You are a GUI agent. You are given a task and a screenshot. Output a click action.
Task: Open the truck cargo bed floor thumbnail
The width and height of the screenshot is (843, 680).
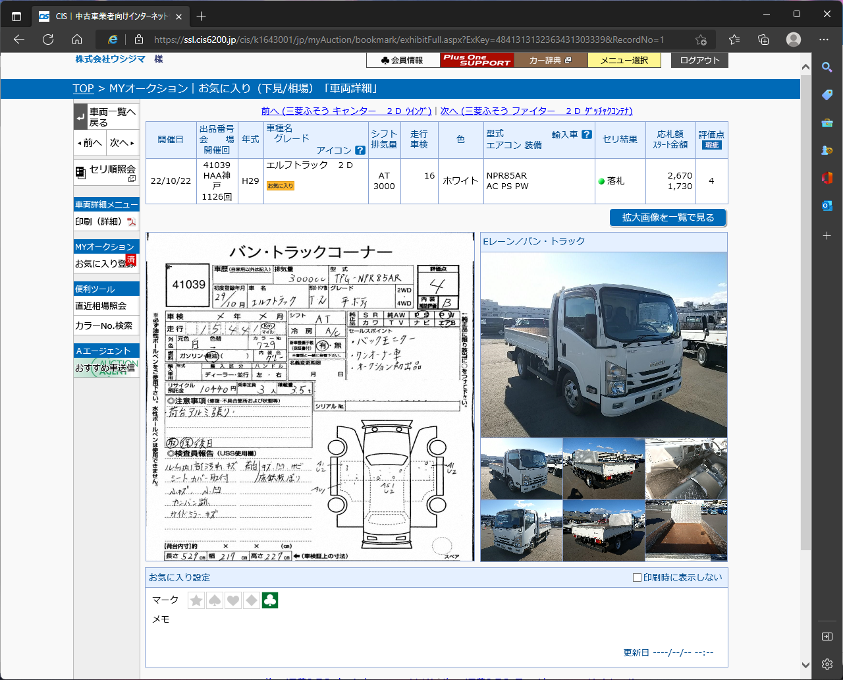tap(686, 530)
